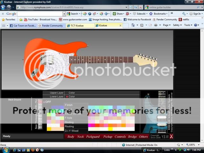Select the Lower Layer Color radio option
The image size is (204, 153).
pos(67,97)
